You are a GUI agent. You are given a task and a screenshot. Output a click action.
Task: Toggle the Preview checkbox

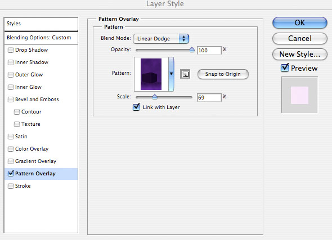pyautogui.click(x=285, y=67)
